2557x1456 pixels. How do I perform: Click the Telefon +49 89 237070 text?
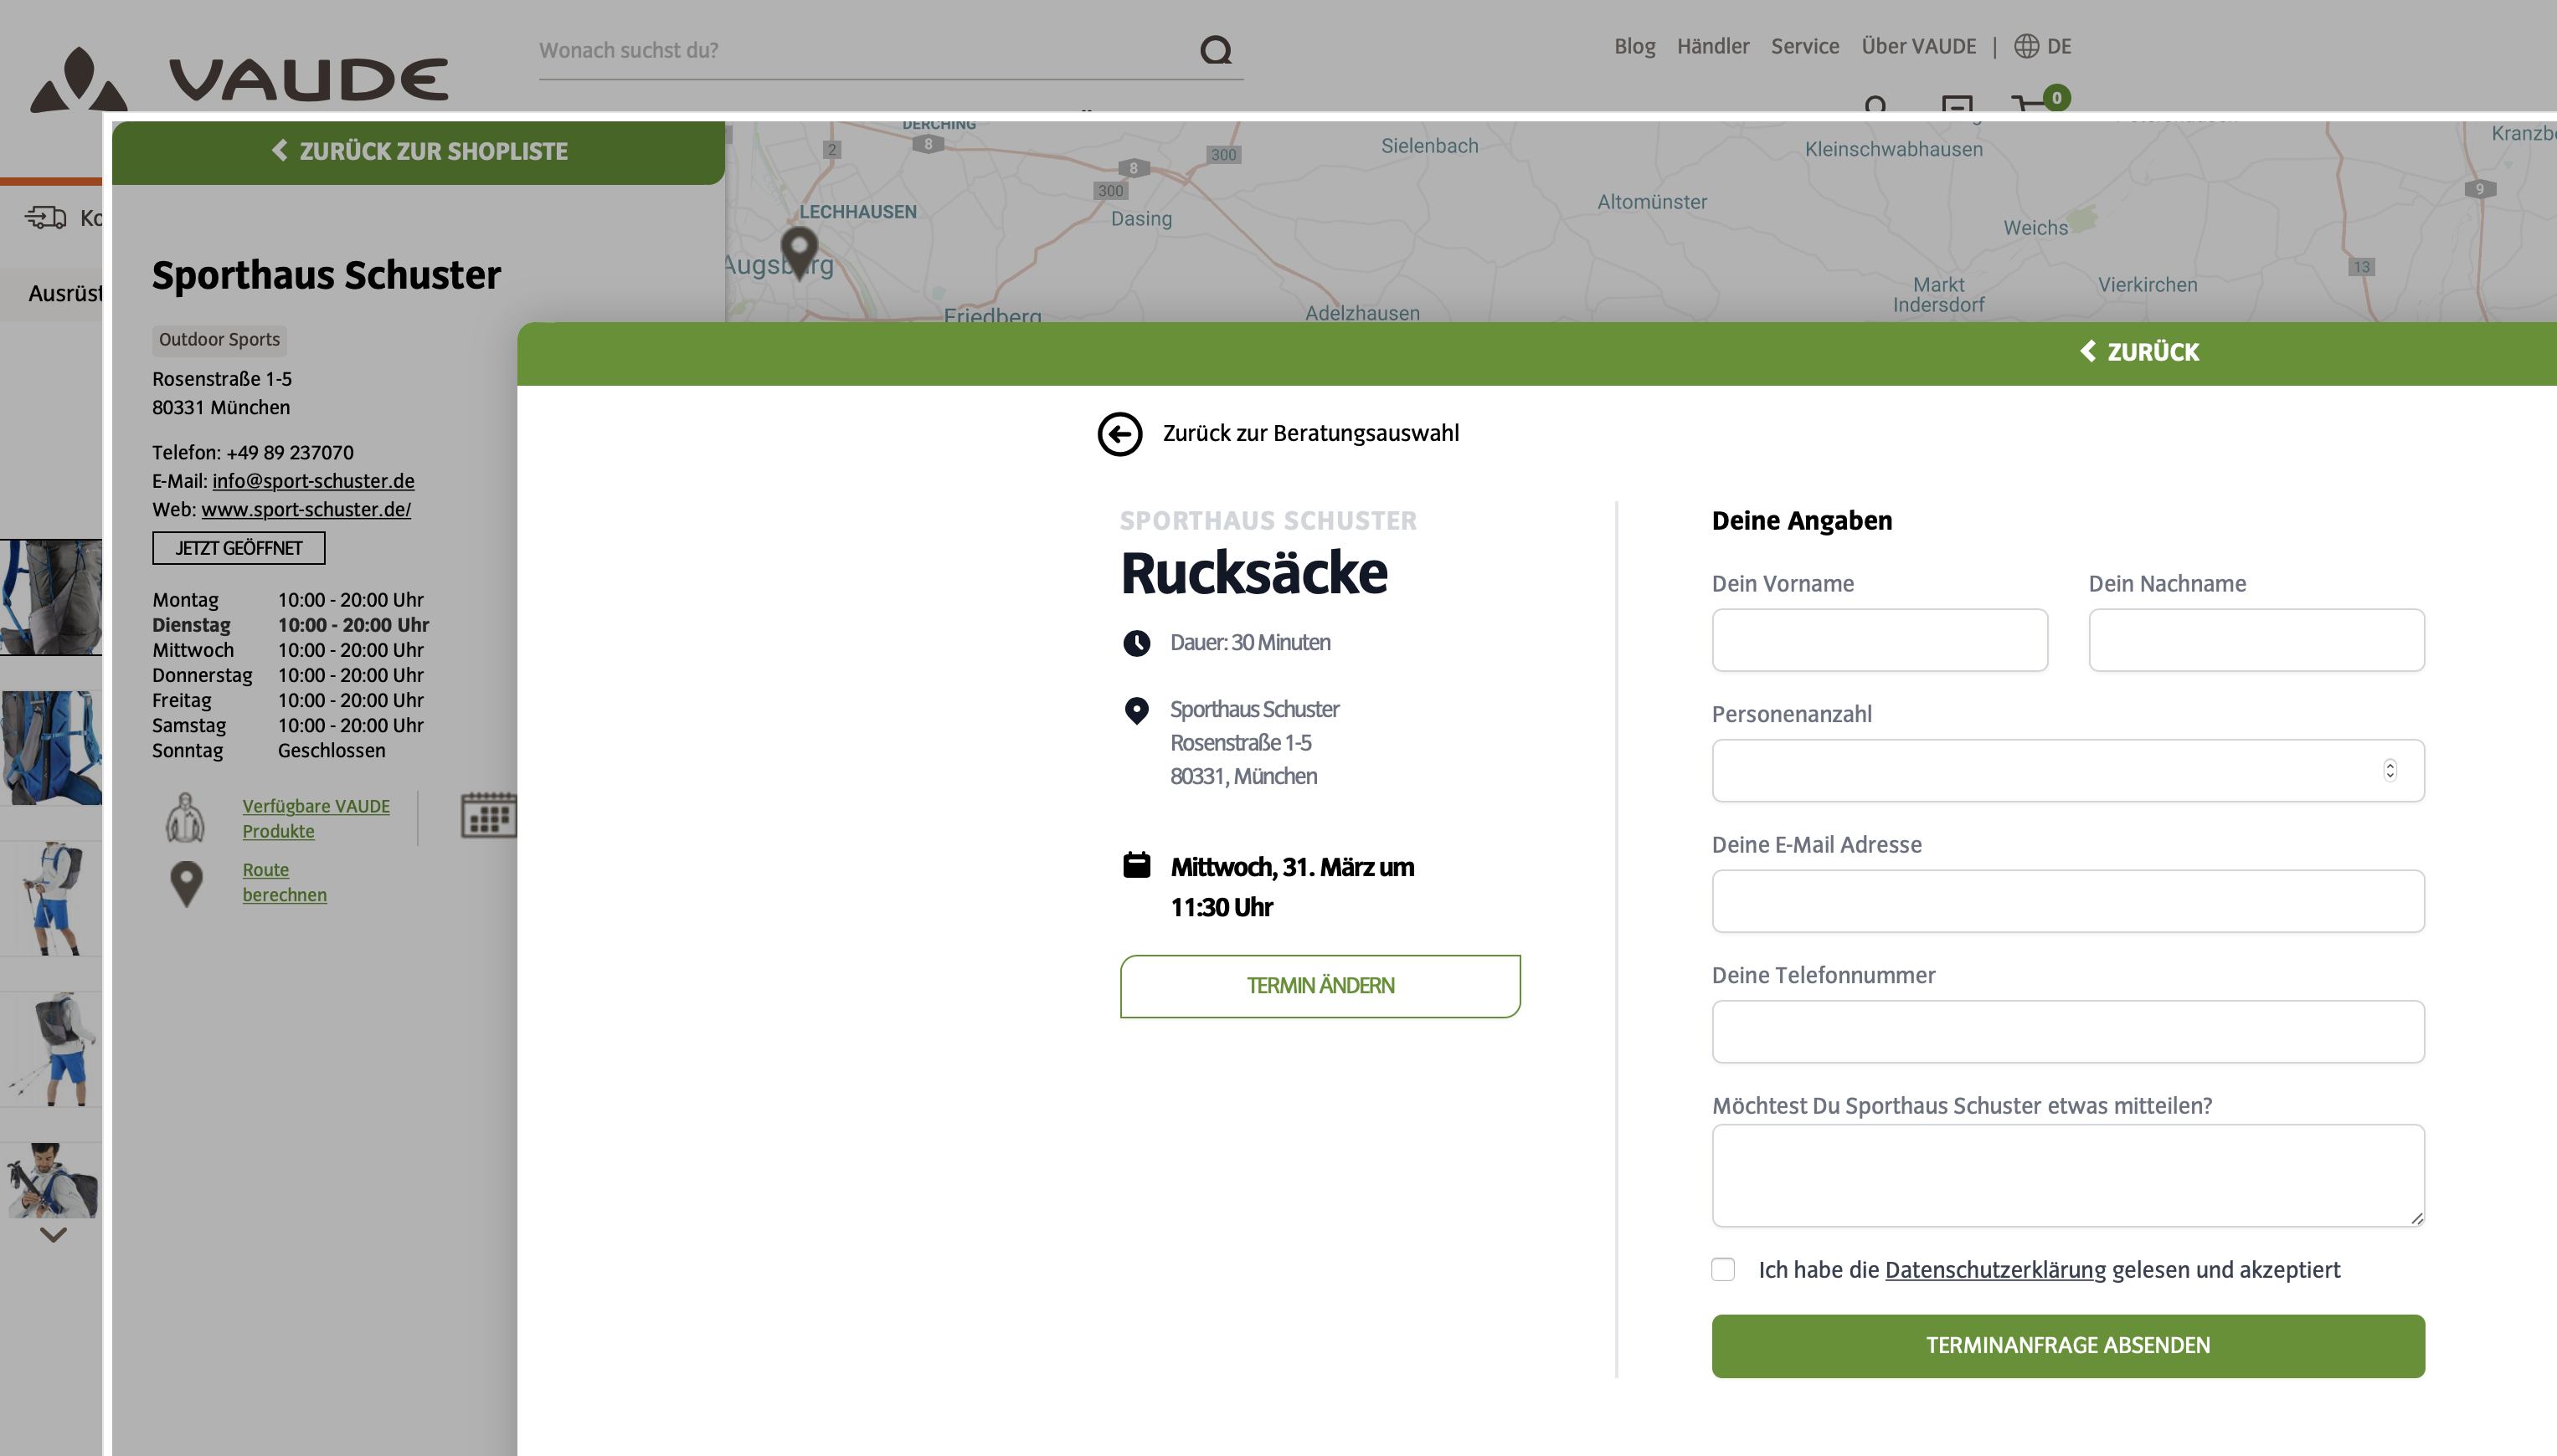point(253,452)
